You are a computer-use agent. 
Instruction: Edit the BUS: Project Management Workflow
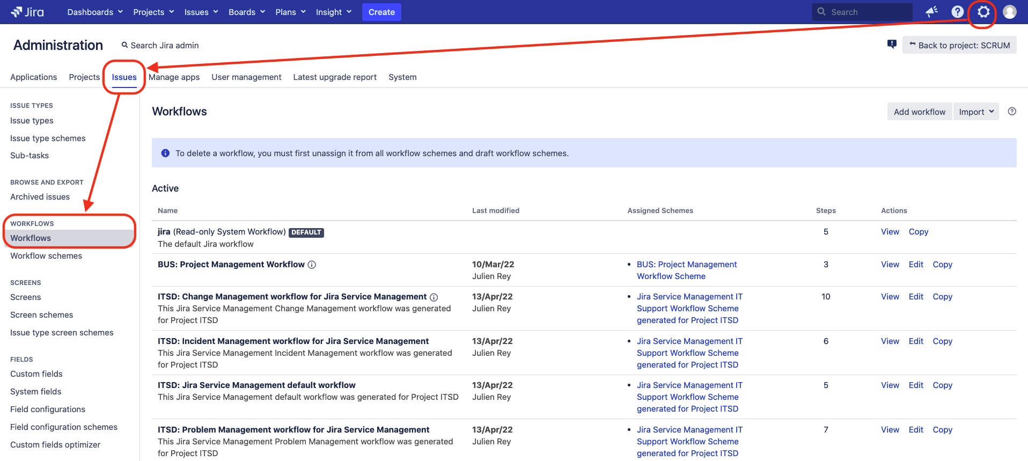pyautogui.click(x=916, y=265)
